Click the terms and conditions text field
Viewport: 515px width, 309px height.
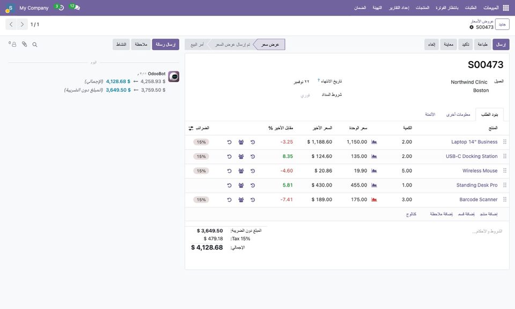(x=488, y=231)
